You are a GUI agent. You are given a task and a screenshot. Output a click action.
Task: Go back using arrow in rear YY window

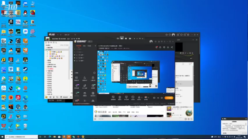click(x=58, y=35)
